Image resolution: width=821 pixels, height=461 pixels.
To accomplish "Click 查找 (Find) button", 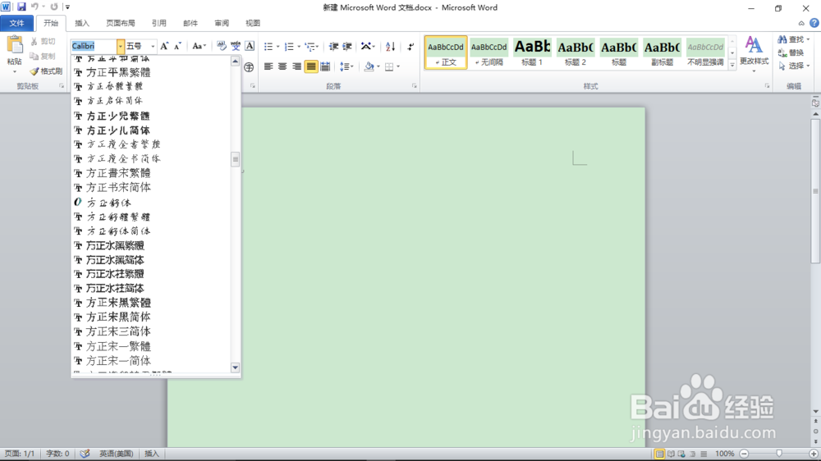I will 793,39.
